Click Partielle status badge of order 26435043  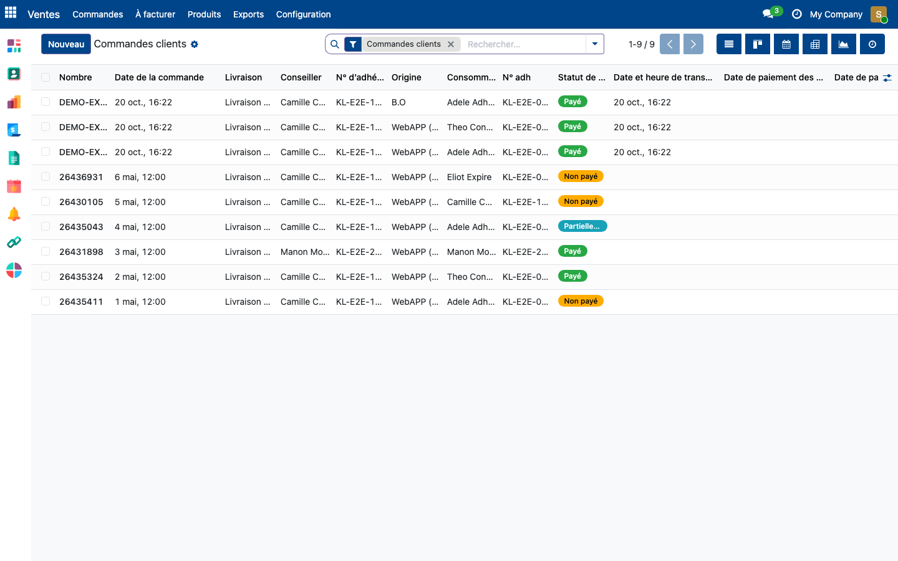tap(582, 226)
